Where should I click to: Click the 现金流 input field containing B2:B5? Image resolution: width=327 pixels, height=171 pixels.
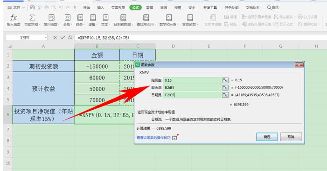192,88
